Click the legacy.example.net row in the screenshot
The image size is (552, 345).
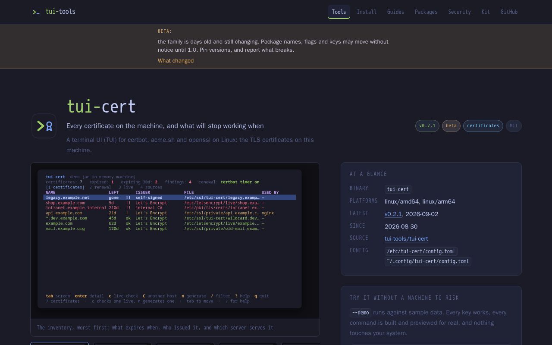tap(169, 198)
